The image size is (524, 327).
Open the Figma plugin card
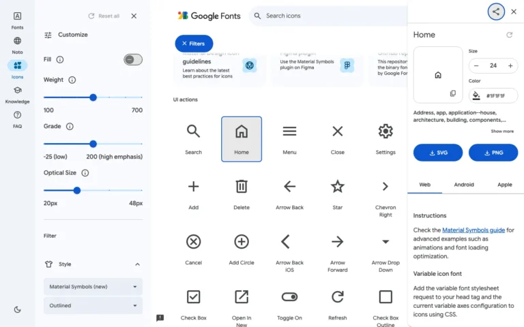pos(317,68)
